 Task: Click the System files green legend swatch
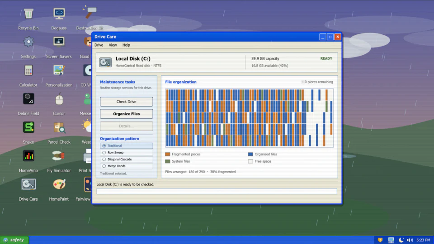(167, 161)
